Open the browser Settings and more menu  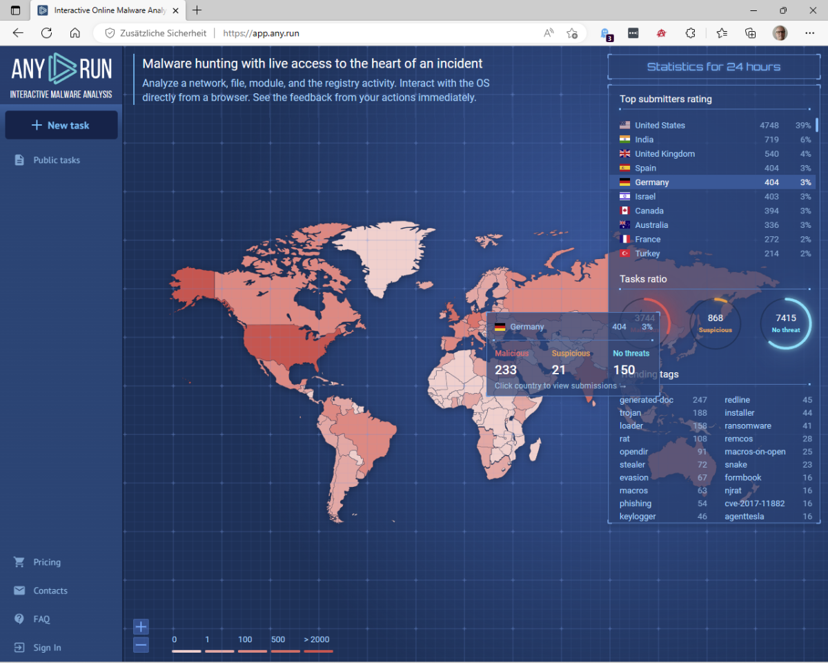point(810,33)
